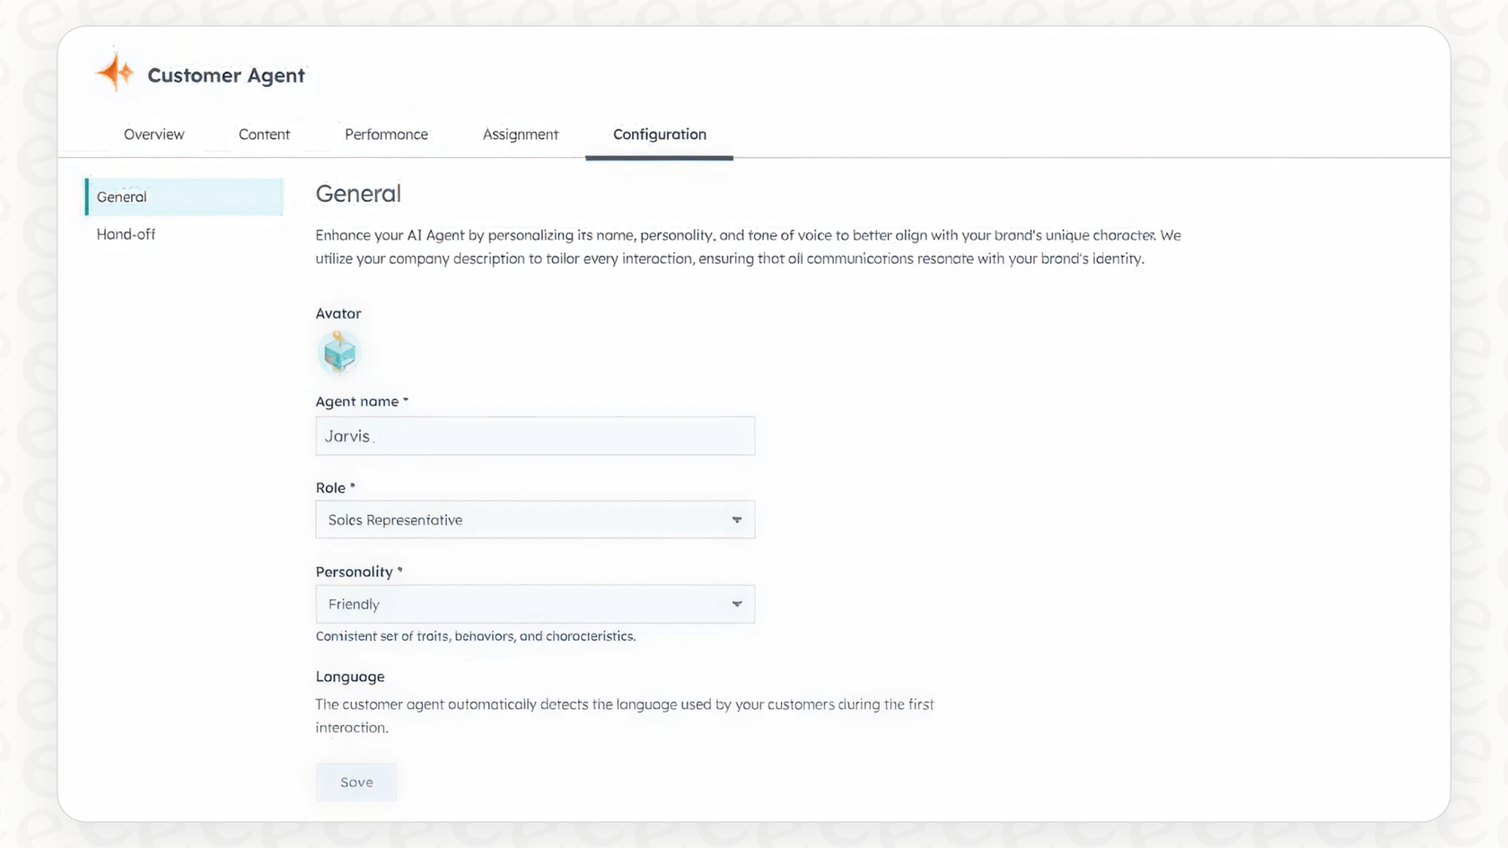Select General in the sidebar

pos(121,197)
